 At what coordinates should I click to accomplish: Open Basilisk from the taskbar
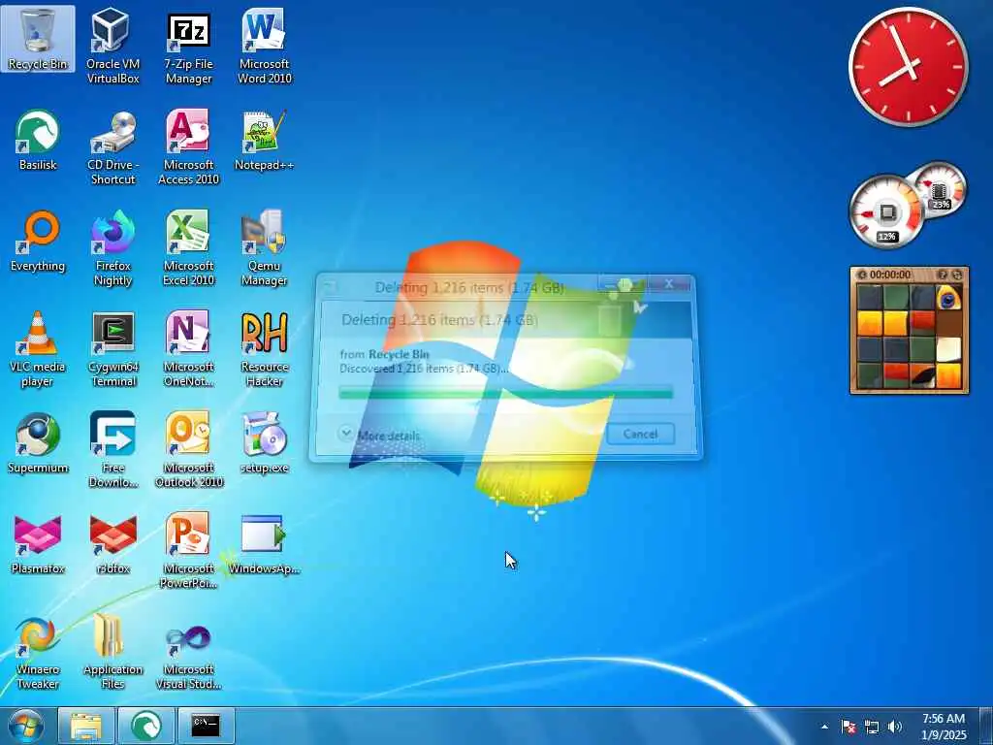coord(145,726)
